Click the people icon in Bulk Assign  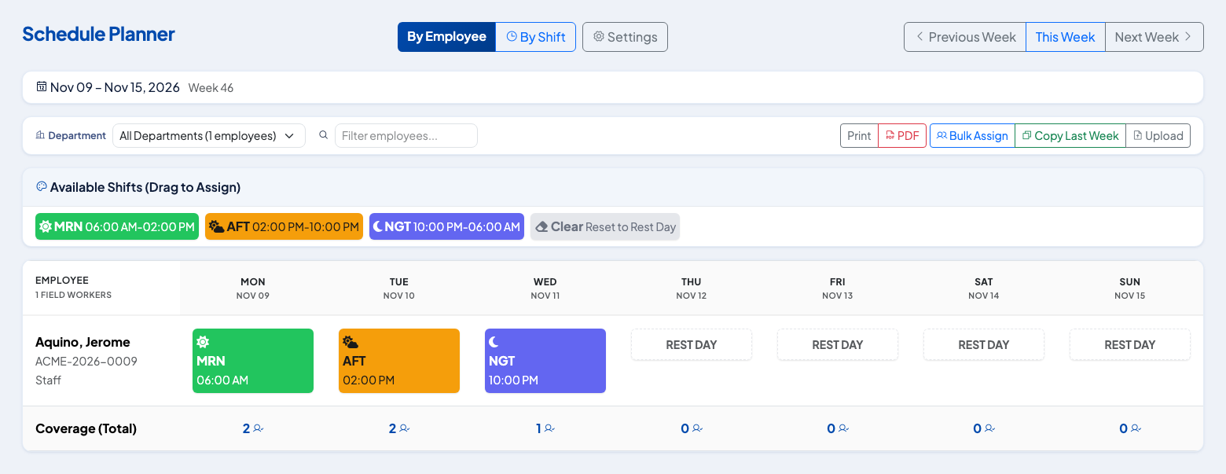pyautogui.click(x=942, y=135)
